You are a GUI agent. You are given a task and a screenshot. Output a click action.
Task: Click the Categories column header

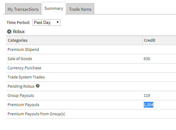(17, 40)
